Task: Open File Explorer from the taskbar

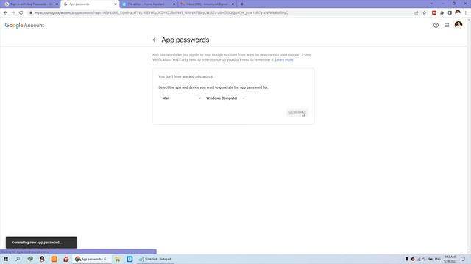Action: 118,259
